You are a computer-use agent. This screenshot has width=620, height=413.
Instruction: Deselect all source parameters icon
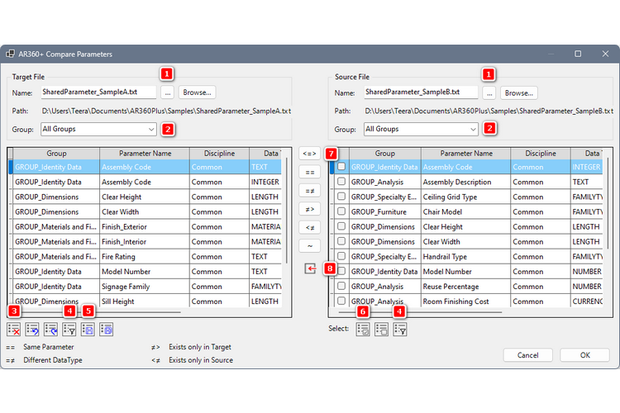pos(382,330)
